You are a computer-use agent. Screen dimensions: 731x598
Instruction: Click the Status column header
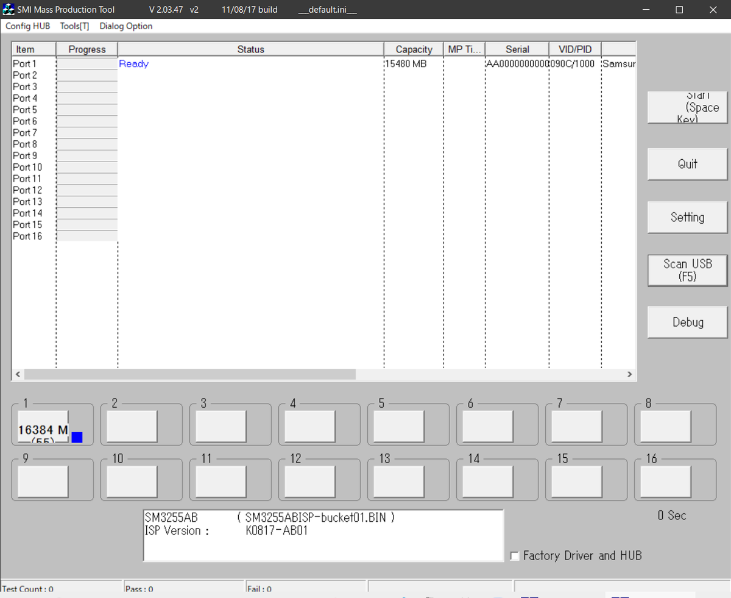(x=251, y=49)
